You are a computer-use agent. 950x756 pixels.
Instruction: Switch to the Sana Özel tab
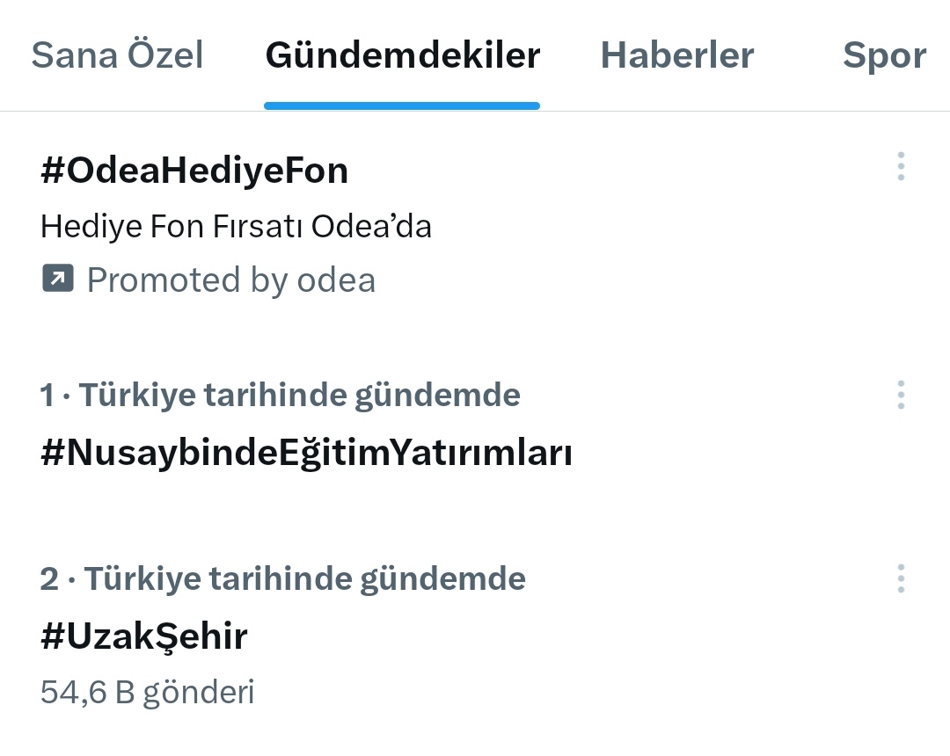117,55
